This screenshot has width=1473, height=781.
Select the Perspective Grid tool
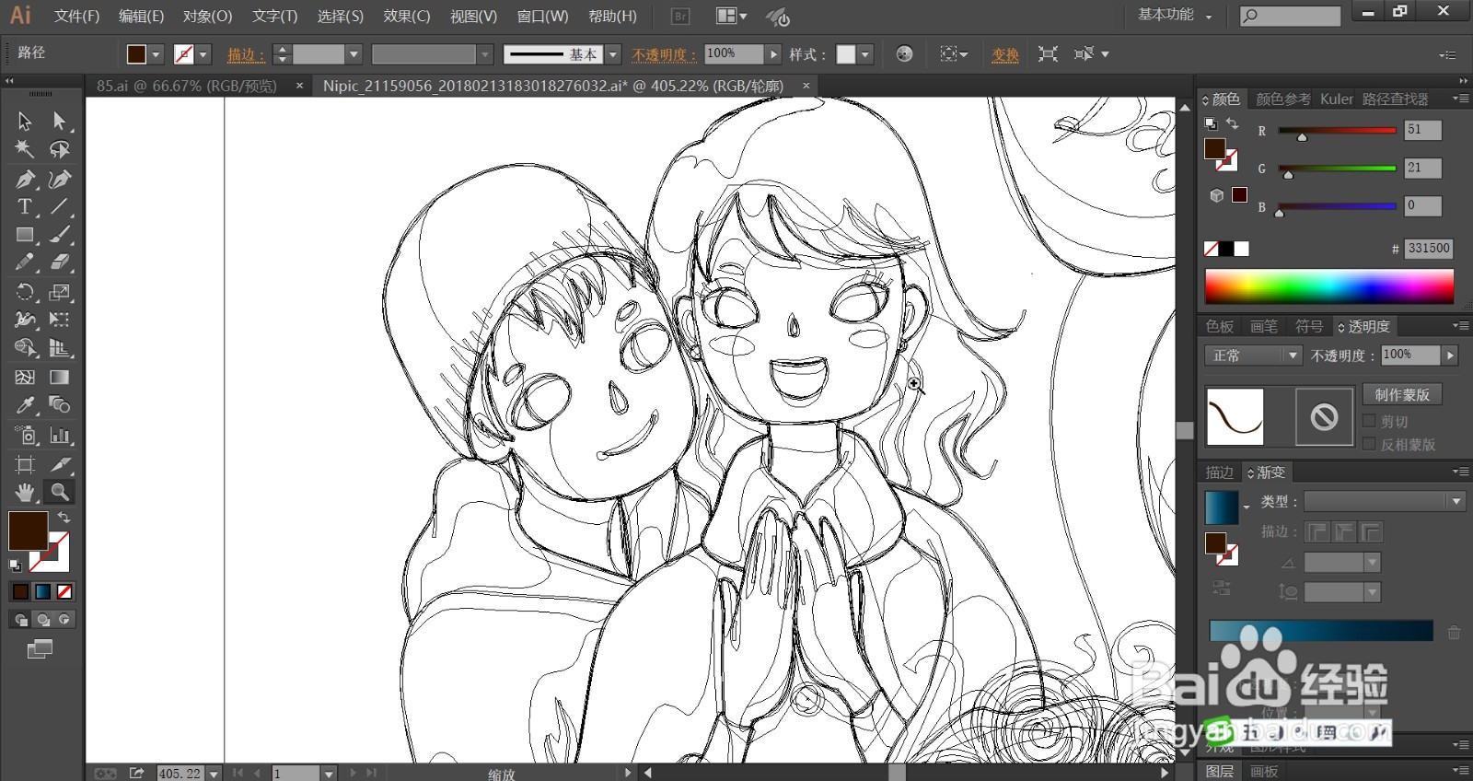click(60, 348)
